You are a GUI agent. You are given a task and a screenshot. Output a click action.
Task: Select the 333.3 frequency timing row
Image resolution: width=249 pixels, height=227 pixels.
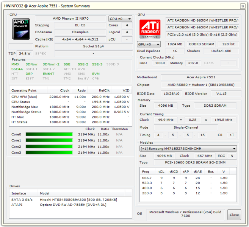coord(188,193)
